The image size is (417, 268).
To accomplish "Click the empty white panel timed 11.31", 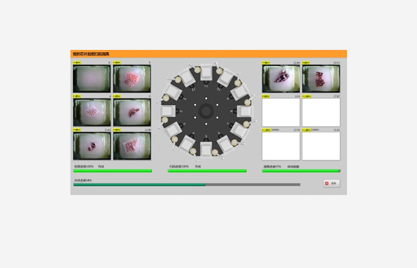I will tap(321, 146).
